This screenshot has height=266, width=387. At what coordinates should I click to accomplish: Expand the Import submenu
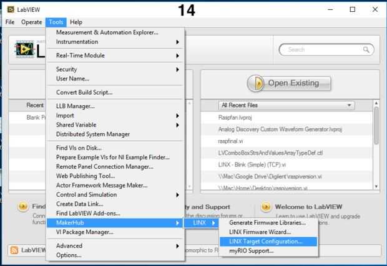115,115
